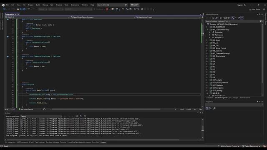Viewport: 267px width, 150px height.
Task: Collapse the 001_OverrideVSoverlap project
Action: pyautogui.click(x=207, y=30)
